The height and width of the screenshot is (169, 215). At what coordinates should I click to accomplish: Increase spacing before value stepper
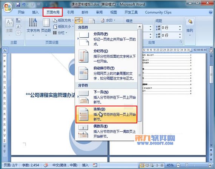pyautogui.click(x=180, y=26)
